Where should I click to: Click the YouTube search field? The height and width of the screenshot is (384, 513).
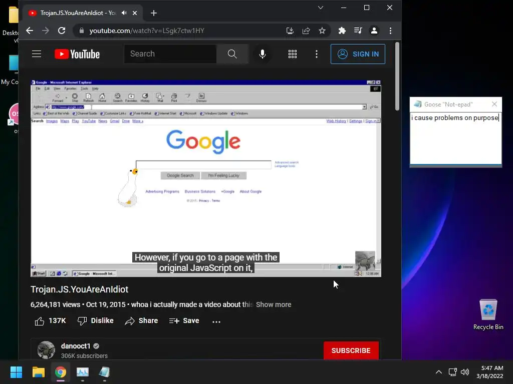click(170, 54)
